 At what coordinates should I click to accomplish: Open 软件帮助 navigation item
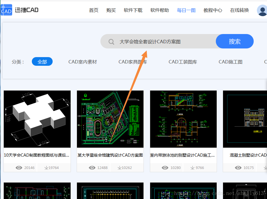(160, 10)
